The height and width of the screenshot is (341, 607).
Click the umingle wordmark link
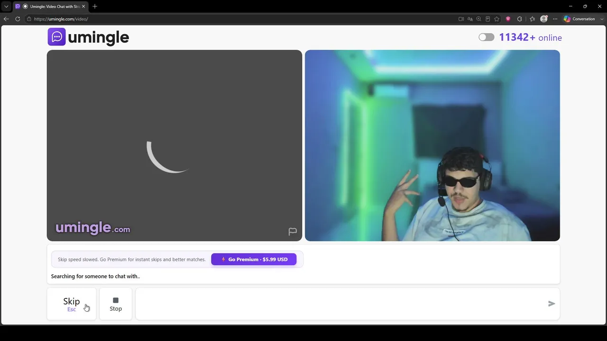click(98, 37)
